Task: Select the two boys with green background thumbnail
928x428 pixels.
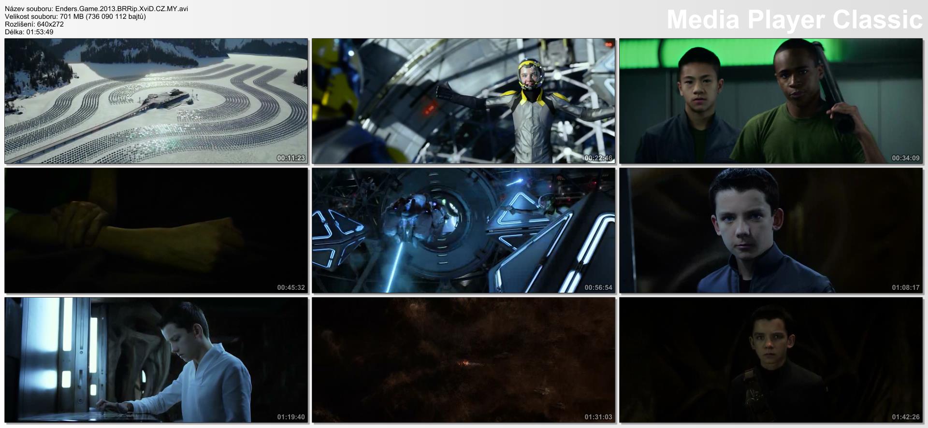Action: [x=771, y=101]
